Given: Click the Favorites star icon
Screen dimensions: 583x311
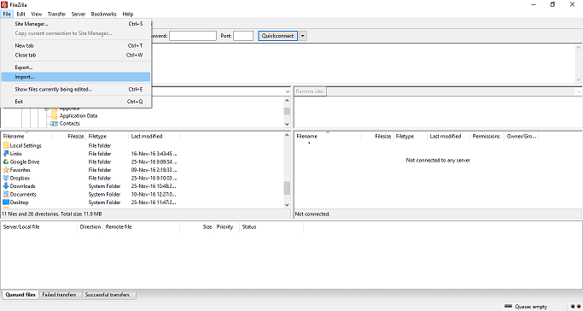Looking at the screenshot, I should click(x=6, y=170).
